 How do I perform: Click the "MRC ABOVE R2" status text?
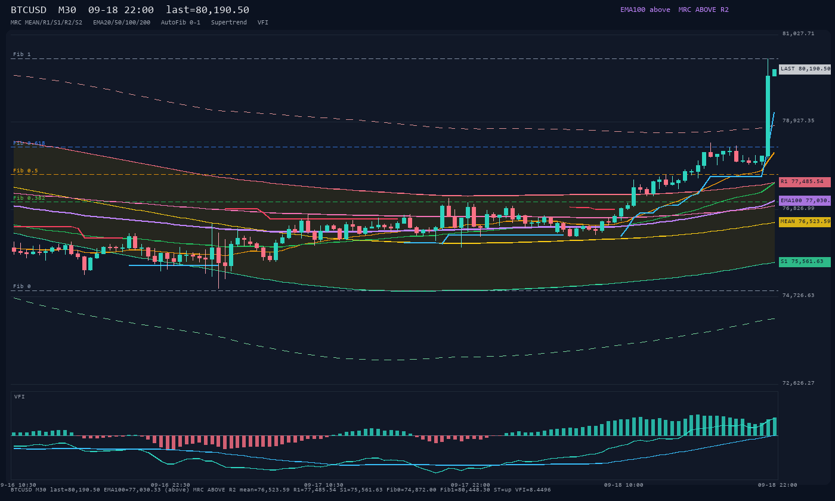point(704,10)
